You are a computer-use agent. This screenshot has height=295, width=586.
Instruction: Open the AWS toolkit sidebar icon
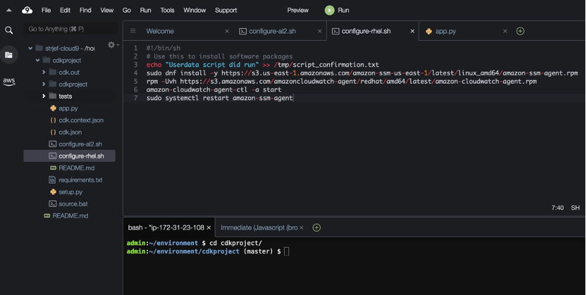coord(9,81)
